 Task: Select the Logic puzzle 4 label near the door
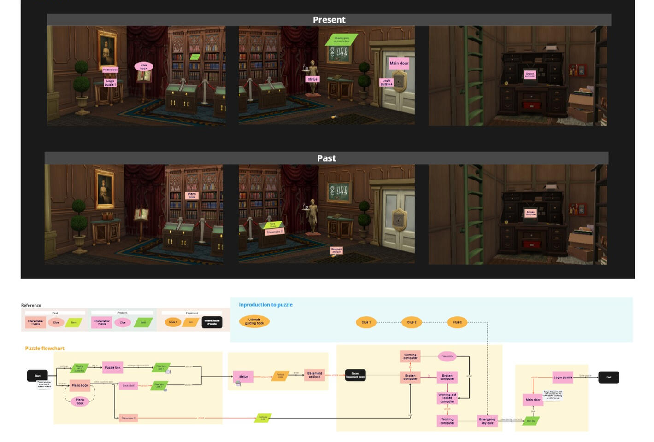[386, 82]
